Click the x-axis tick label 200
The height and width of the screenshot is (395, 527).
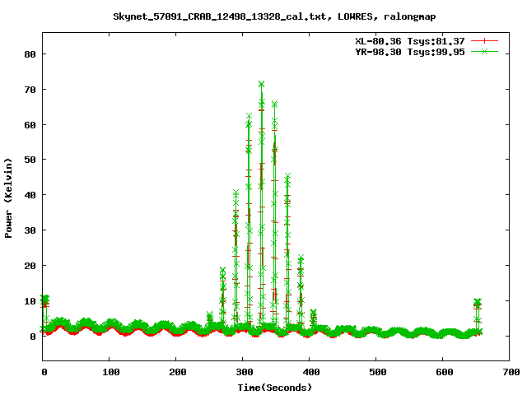[x=178, y=372]
